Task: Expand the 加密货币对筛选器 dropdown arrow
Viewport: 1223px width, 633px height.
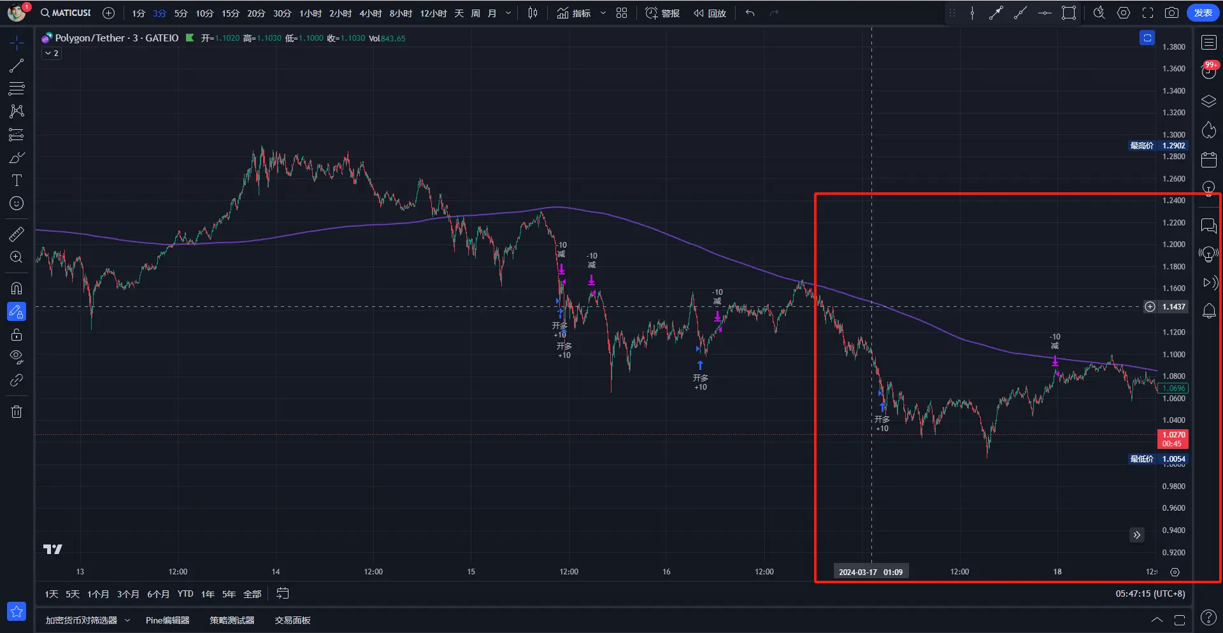Action: (x=127, y=620)
